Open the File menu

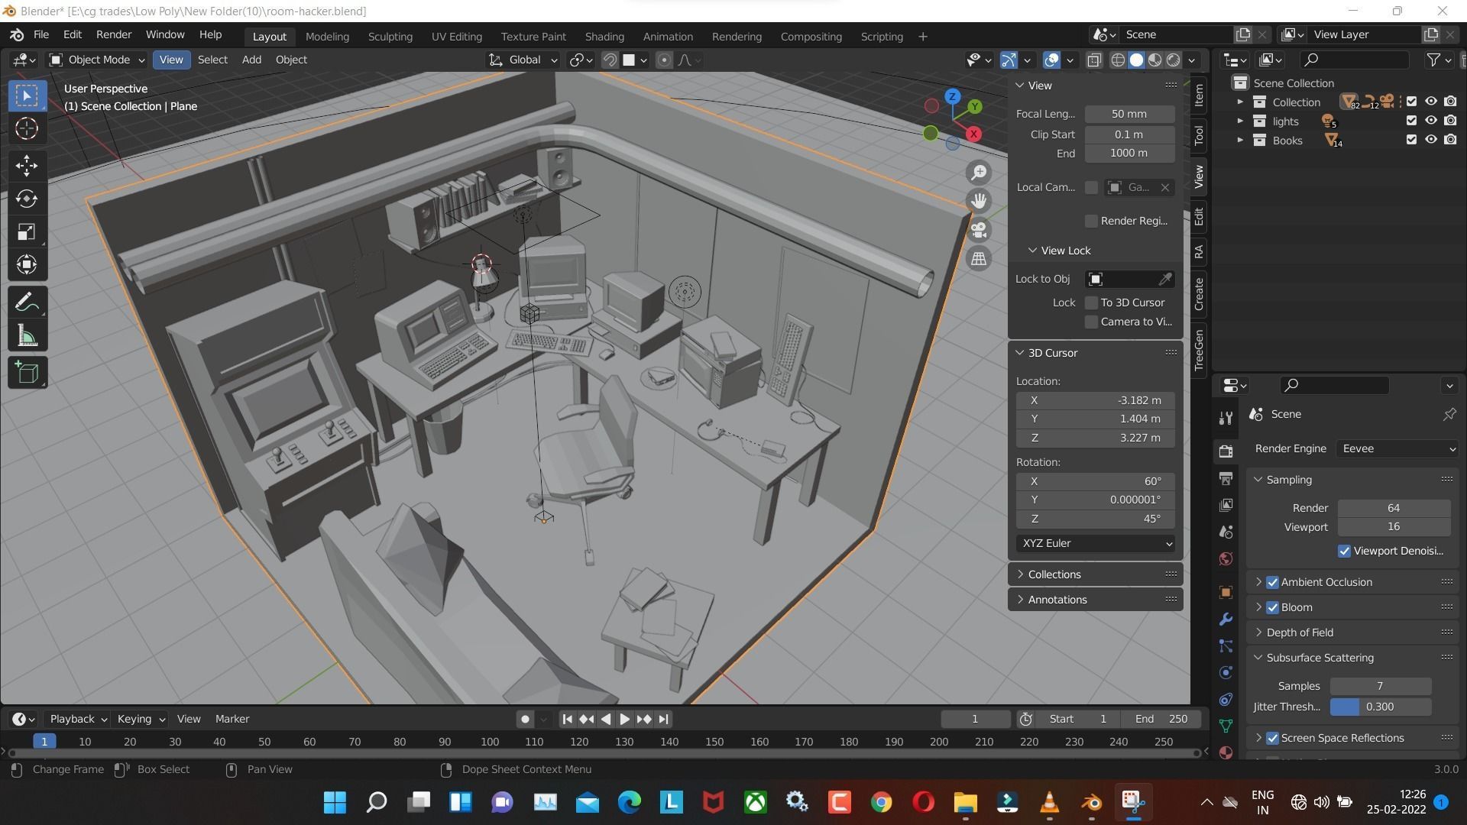pos(41,34)
